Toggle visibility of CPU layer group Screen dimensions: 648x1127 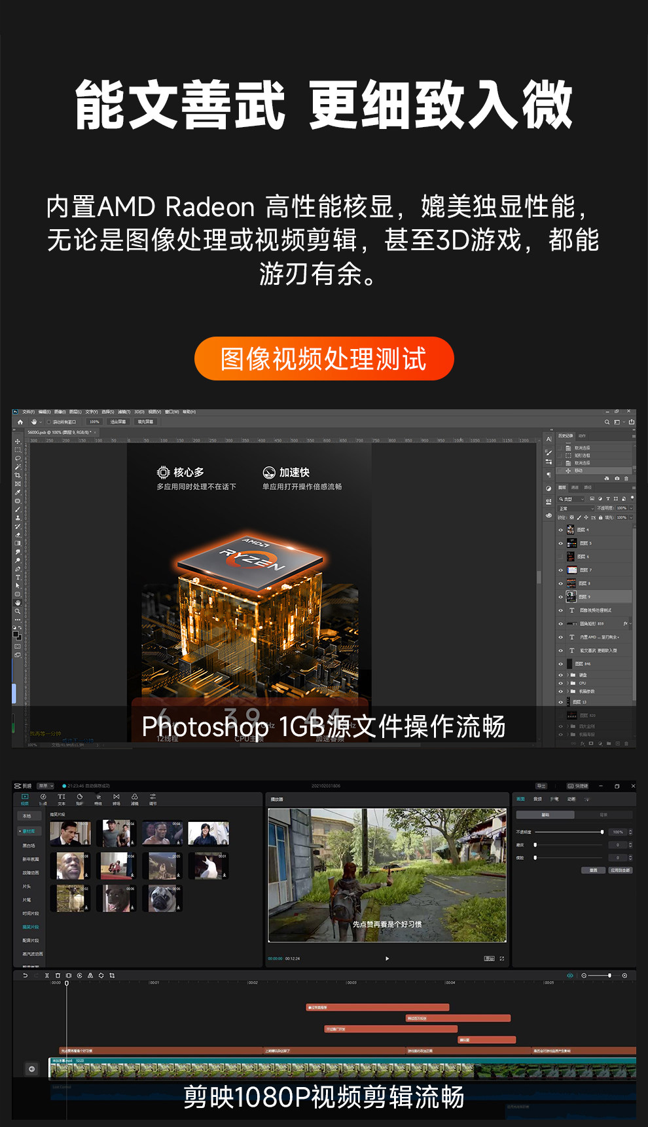click(560, 683)
